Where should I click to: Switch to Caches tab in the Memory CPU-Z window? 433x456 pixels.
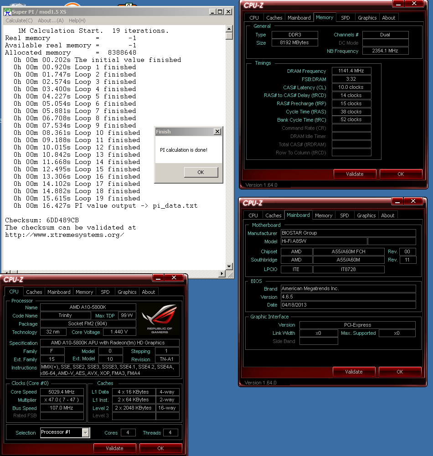click(x=274, y=18)
